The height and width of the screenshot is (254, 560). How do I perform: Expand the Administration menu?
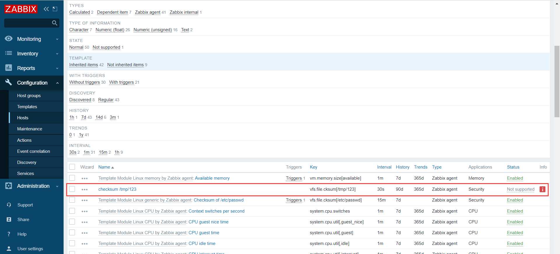point(32,186)
